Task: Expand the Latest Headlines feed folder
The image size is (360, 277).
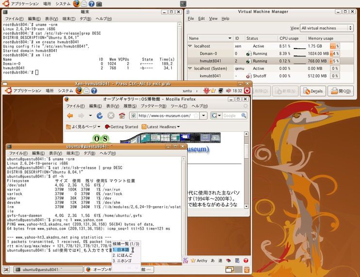Action: pos(161,127)
